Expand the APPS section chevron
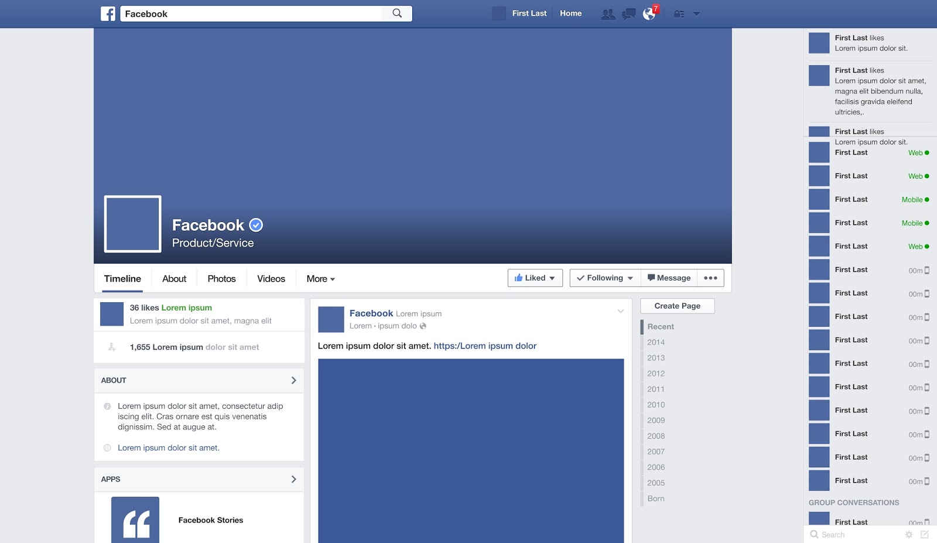This screenshot has height=543, width=937. tap(293, 479)
